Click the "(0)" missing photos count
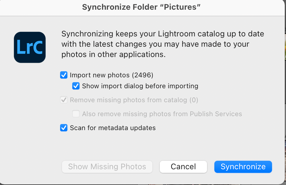Image resolution: width=286 pixels, height=185 pixels. pyautogui.click(x=194, y=100)
